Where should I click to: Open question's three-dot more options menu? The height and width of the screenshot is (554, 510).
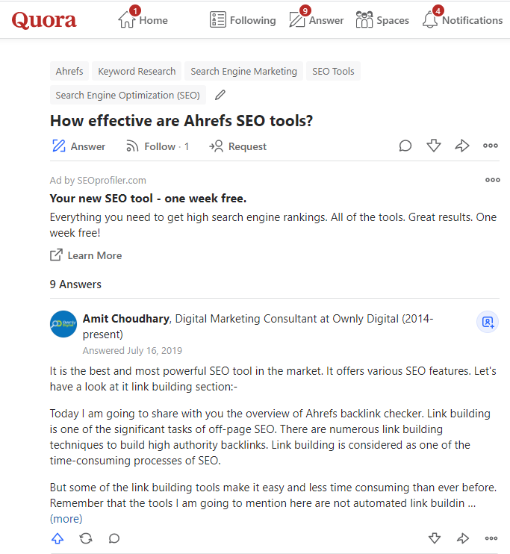tap(491, 146)
